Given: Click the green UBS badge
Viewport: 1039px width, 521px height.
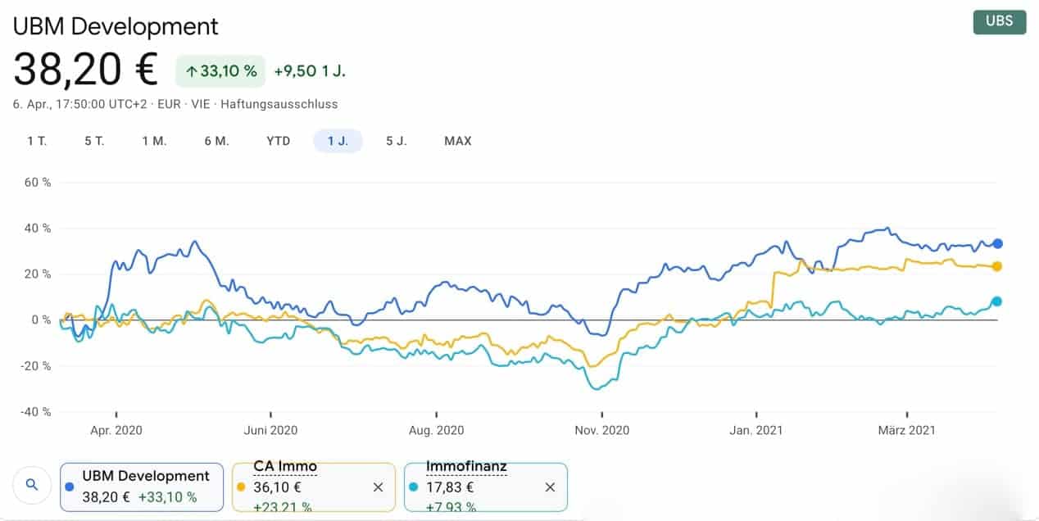Looking at the screenshot, I should [999, 21].
